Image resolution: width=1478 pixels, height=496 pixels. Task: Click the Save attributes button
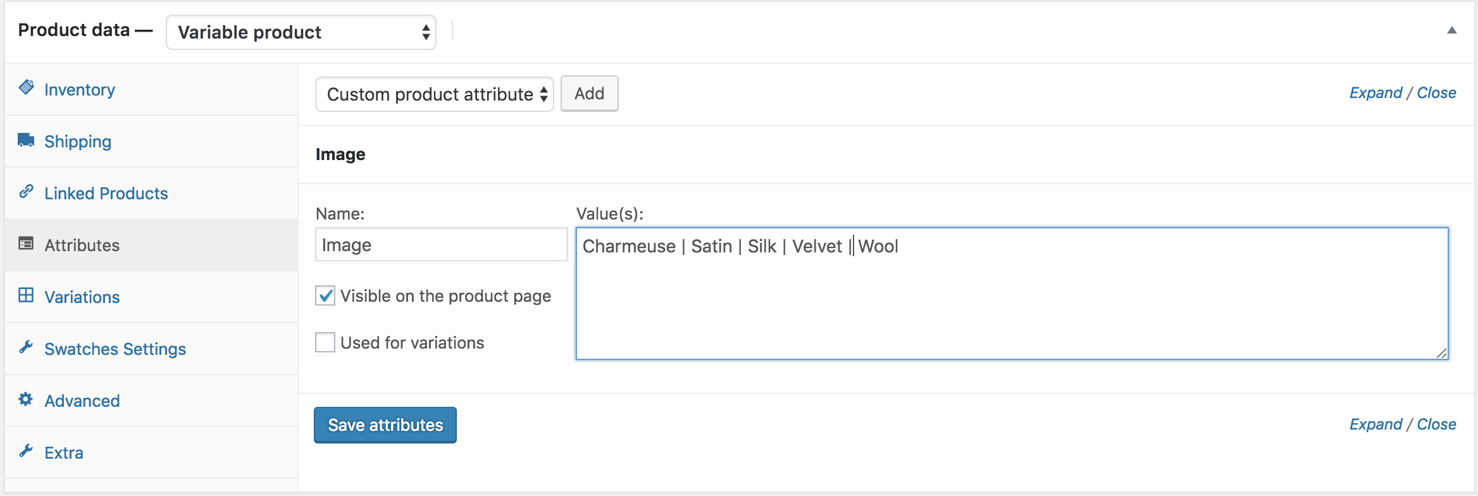[385, 425]
